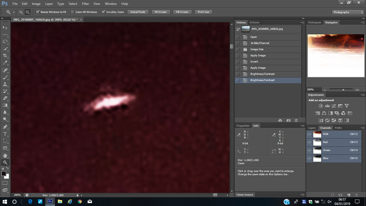Open the Channels panel options menu

(363, 128)
